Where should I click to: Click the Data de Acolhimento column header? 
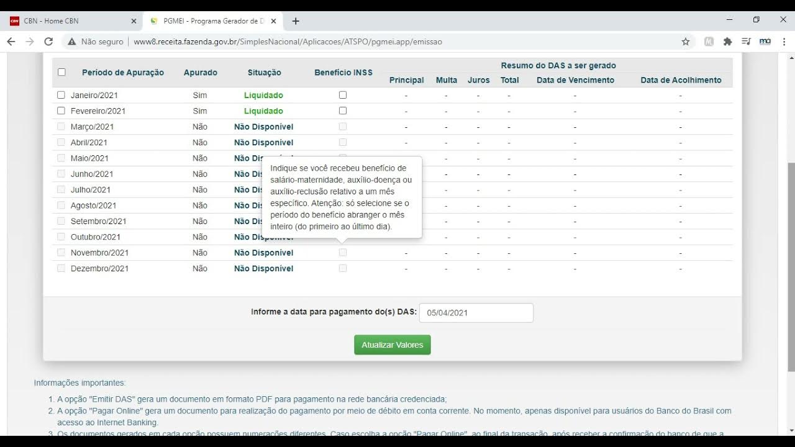(x=681, y=80)
